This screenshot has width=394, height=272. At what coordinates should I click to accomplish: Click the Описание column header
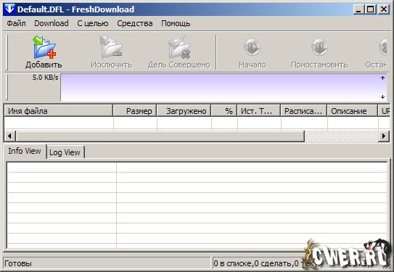(x=353, y=111)
